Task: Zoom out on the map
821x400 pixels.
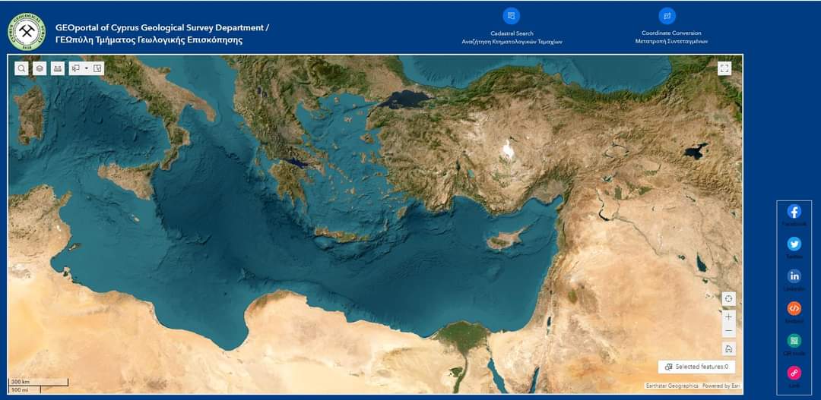Action: click(x=728, y=331)
